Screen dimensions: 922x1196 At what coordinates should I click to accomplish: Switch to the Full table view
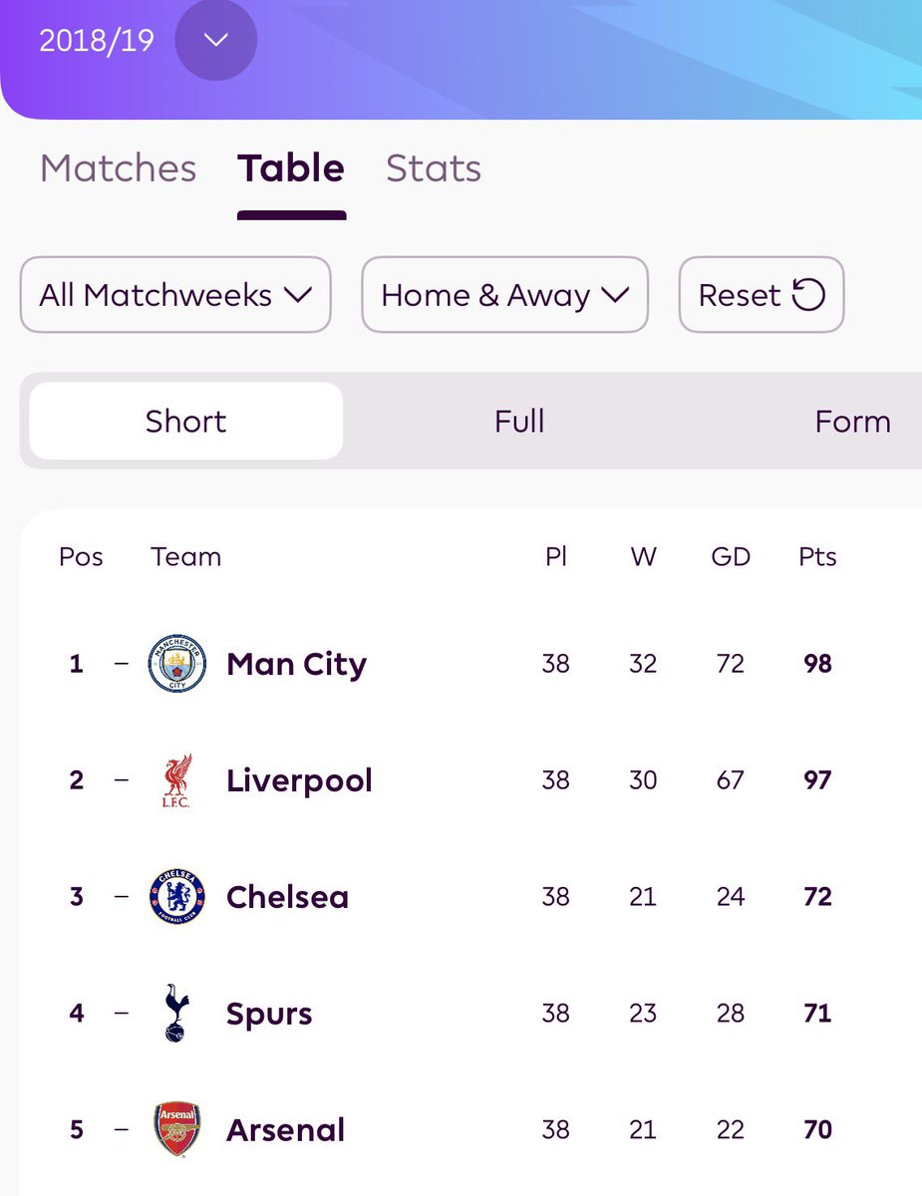coord(519,422)
